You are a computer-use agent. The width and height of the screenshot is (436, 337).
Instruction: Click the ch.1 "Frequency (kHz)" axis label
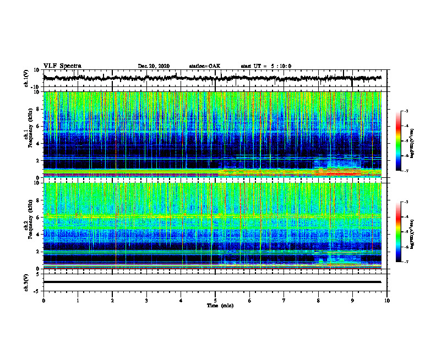[30, 127]
